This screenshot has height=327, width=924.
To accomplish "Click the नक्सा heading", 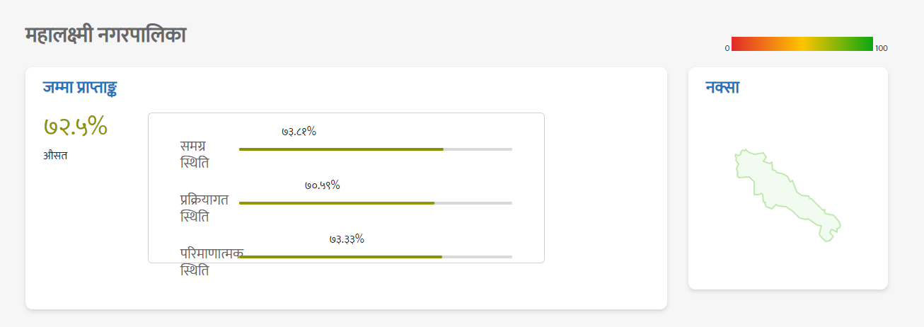I will 722,87.
